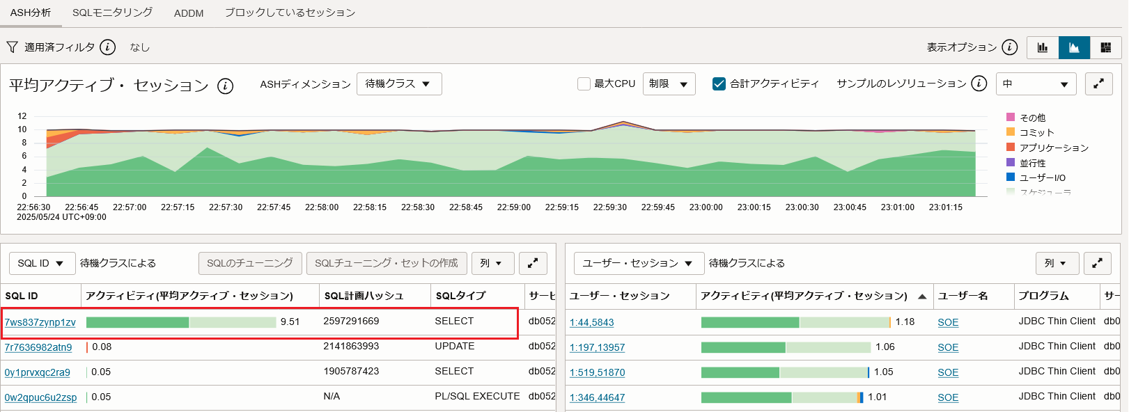1129x412 pixels.
Task: Click the 22:59:30 time axis label
Action: 610,207
